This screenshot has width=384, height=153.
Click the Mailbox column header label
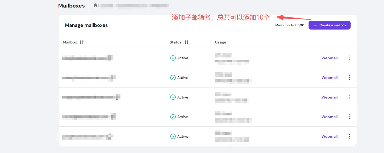70,42
